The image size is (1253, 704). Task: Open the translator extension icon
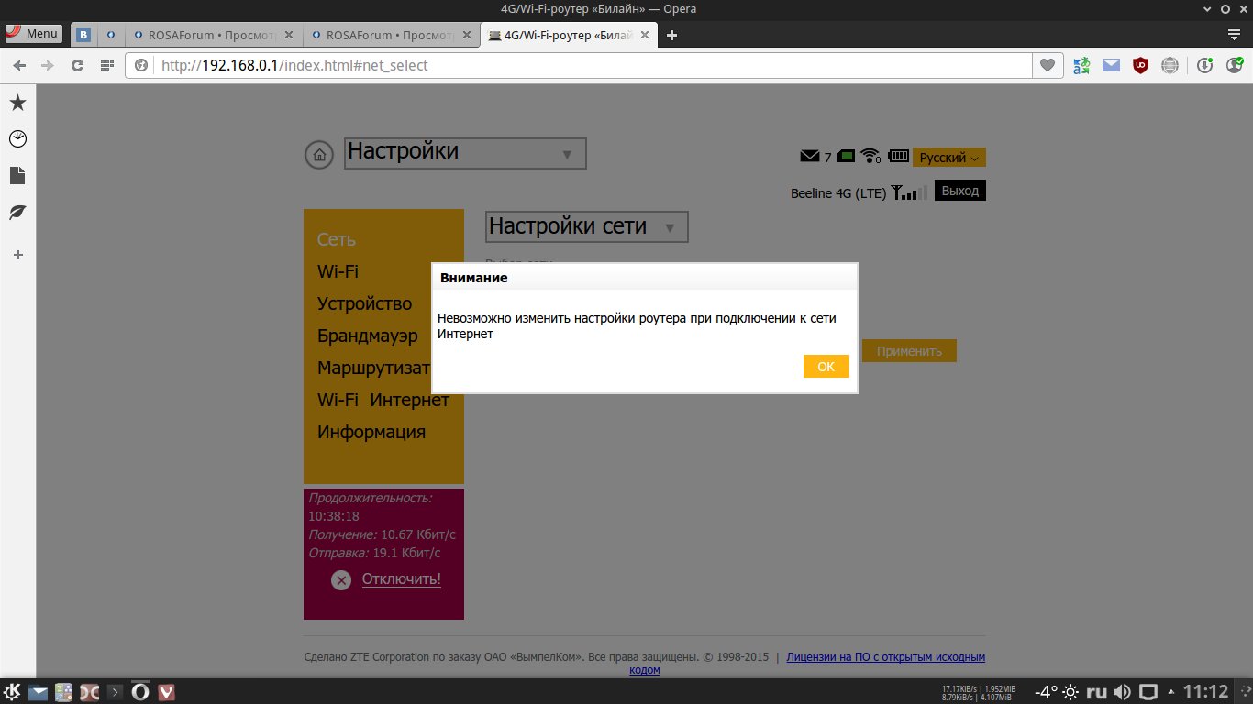tap(1082, 66)
